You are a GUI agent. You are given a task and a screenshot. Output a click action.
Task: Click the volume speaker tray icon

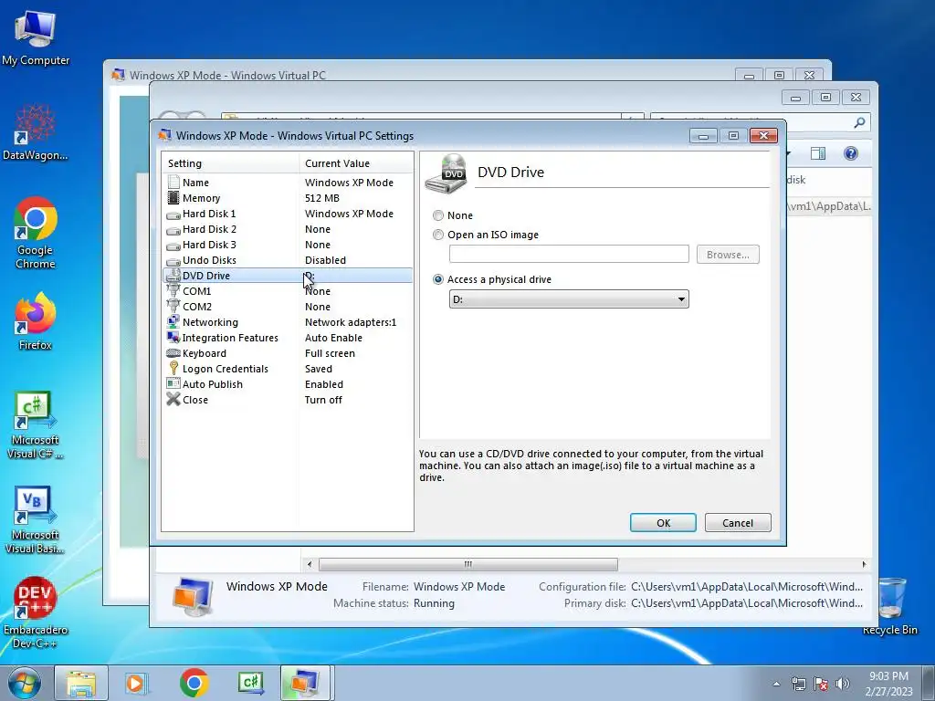click(x=842, y=684)
